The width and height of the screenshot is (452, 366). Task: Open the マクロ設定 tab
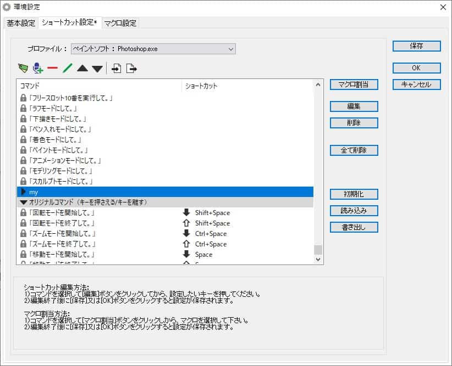coord(120,23)
